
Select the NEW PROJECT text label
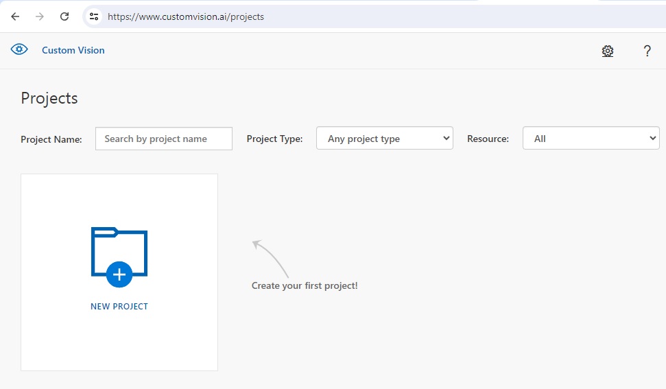119,307
